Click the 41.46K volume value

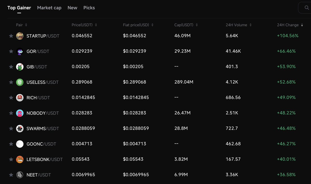click(x=233, y=51)
